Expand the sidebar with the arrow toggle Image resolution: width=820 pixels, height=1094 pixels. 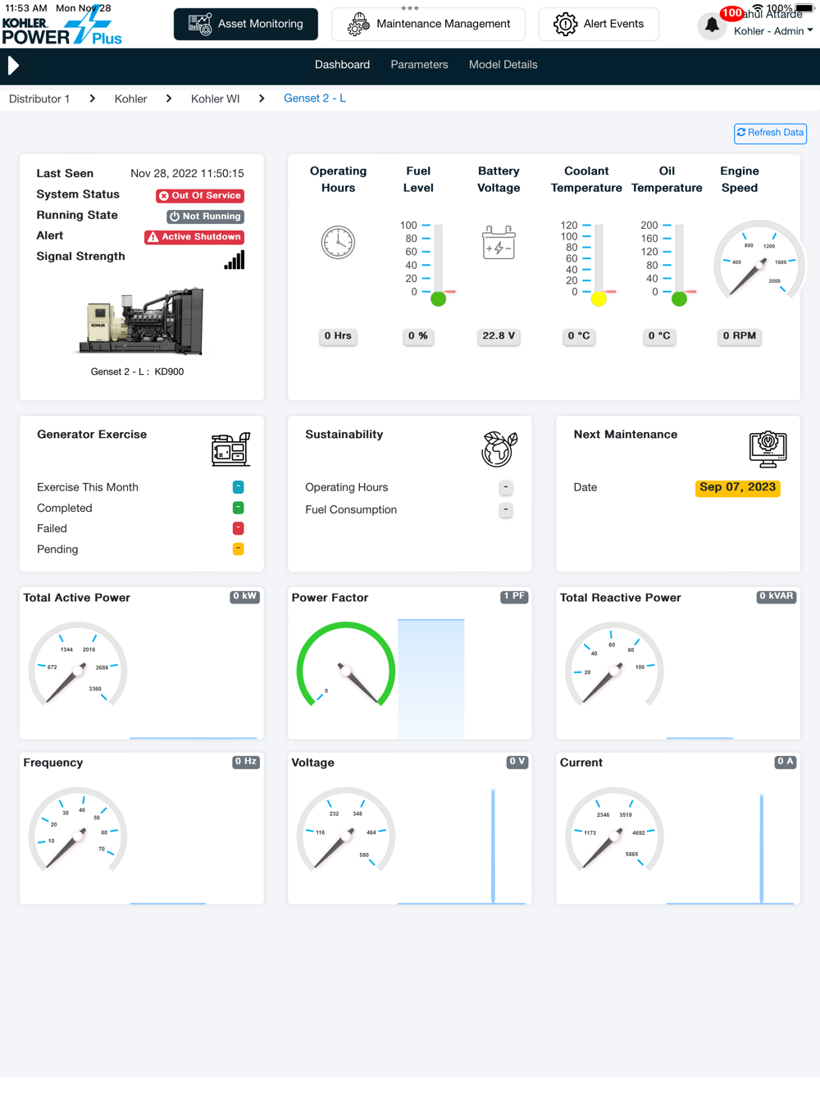[13, 66]
